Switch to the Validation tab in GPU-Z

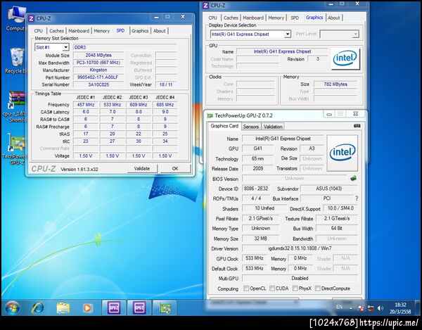pos(273,127)
